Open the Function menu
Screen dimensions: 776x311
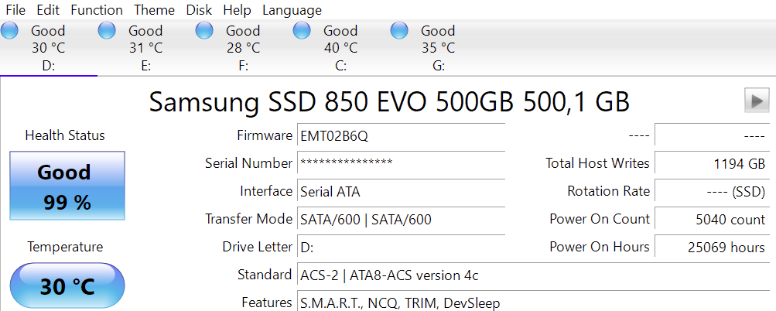tap(96, 10)
